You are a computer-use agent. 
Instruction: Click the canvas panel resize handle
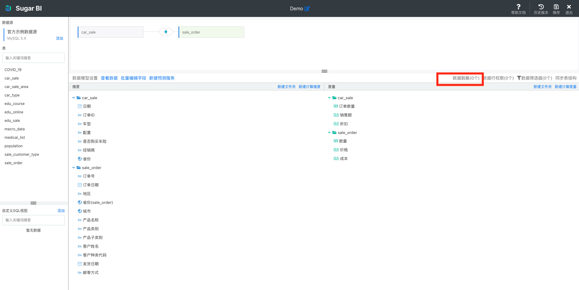pyautogui.click(x=324, y=71)
